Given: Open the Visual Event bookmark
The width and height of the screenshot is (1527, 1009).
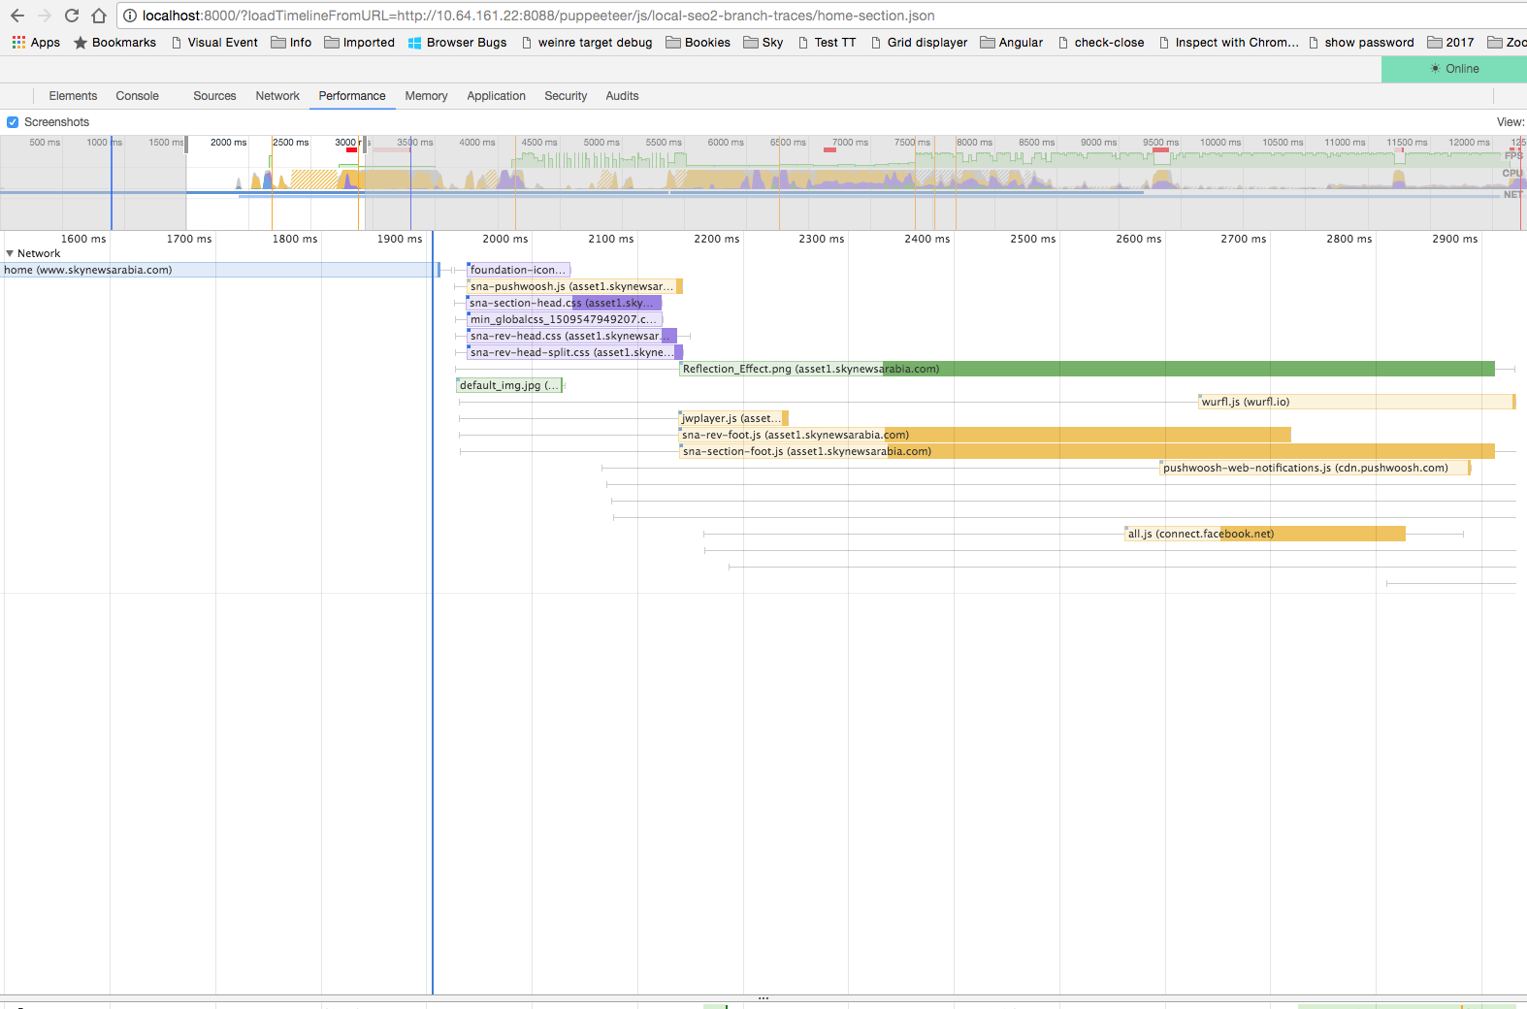Looking at the screenshot, I should (214, 43).
